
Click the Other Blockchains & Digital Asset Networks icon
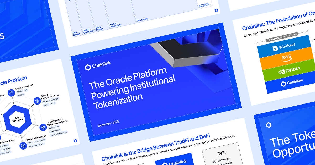click(43, 128)
